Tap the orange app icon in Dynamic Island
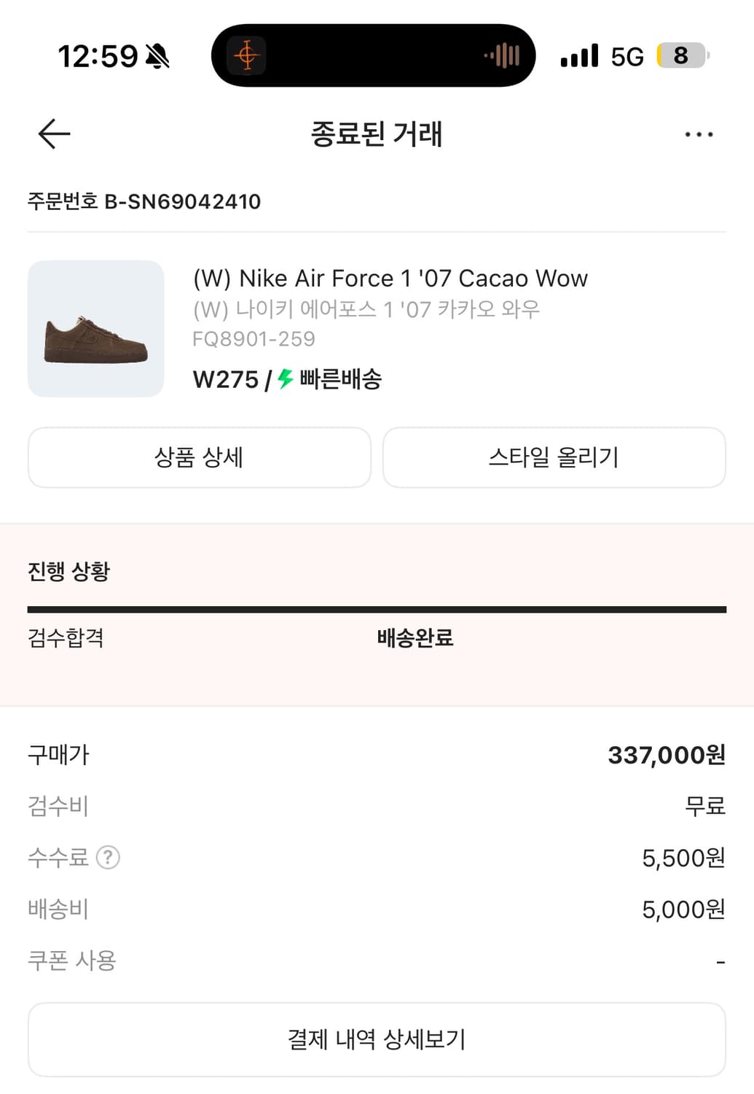 (246, 56)
